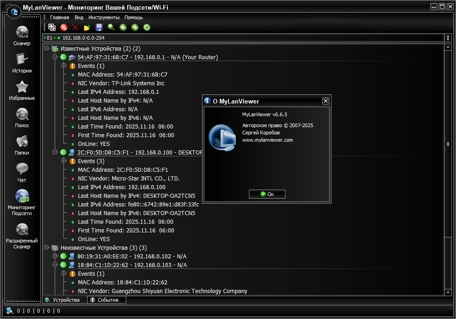Viewport: 456px width, 319px height.
Task: Select MAC Address: 54:AF:97:31:6B:C7 row
Action: pyautogui.click(x=122, y=75)
